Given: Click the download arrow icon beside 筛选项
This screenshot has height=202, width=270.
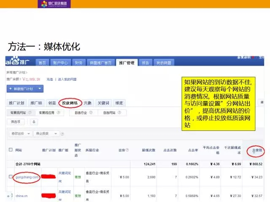Looking at the screenshot, I should point(34,122).
